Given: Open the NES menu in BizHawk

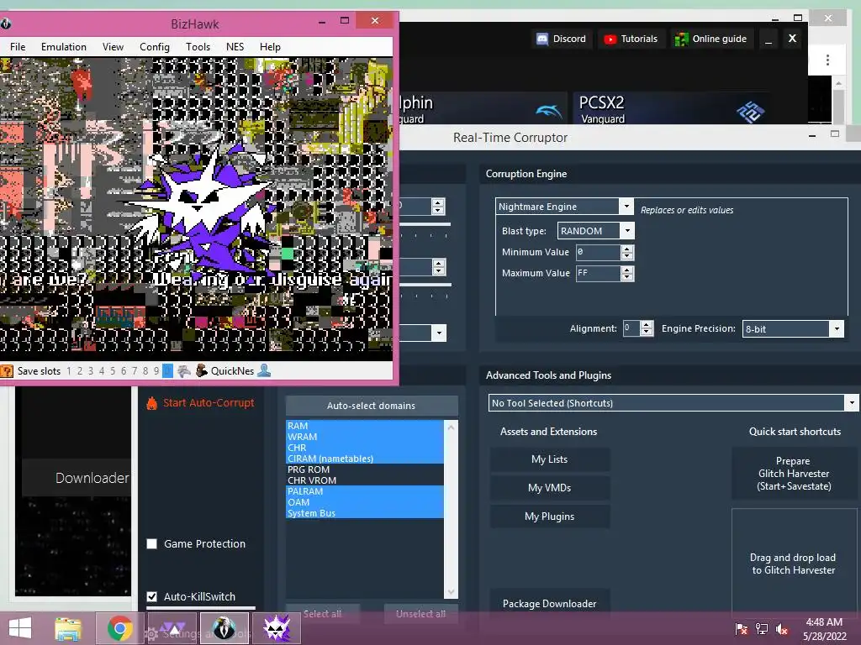Looking at the screenshot, I should [x=235, y=47].
